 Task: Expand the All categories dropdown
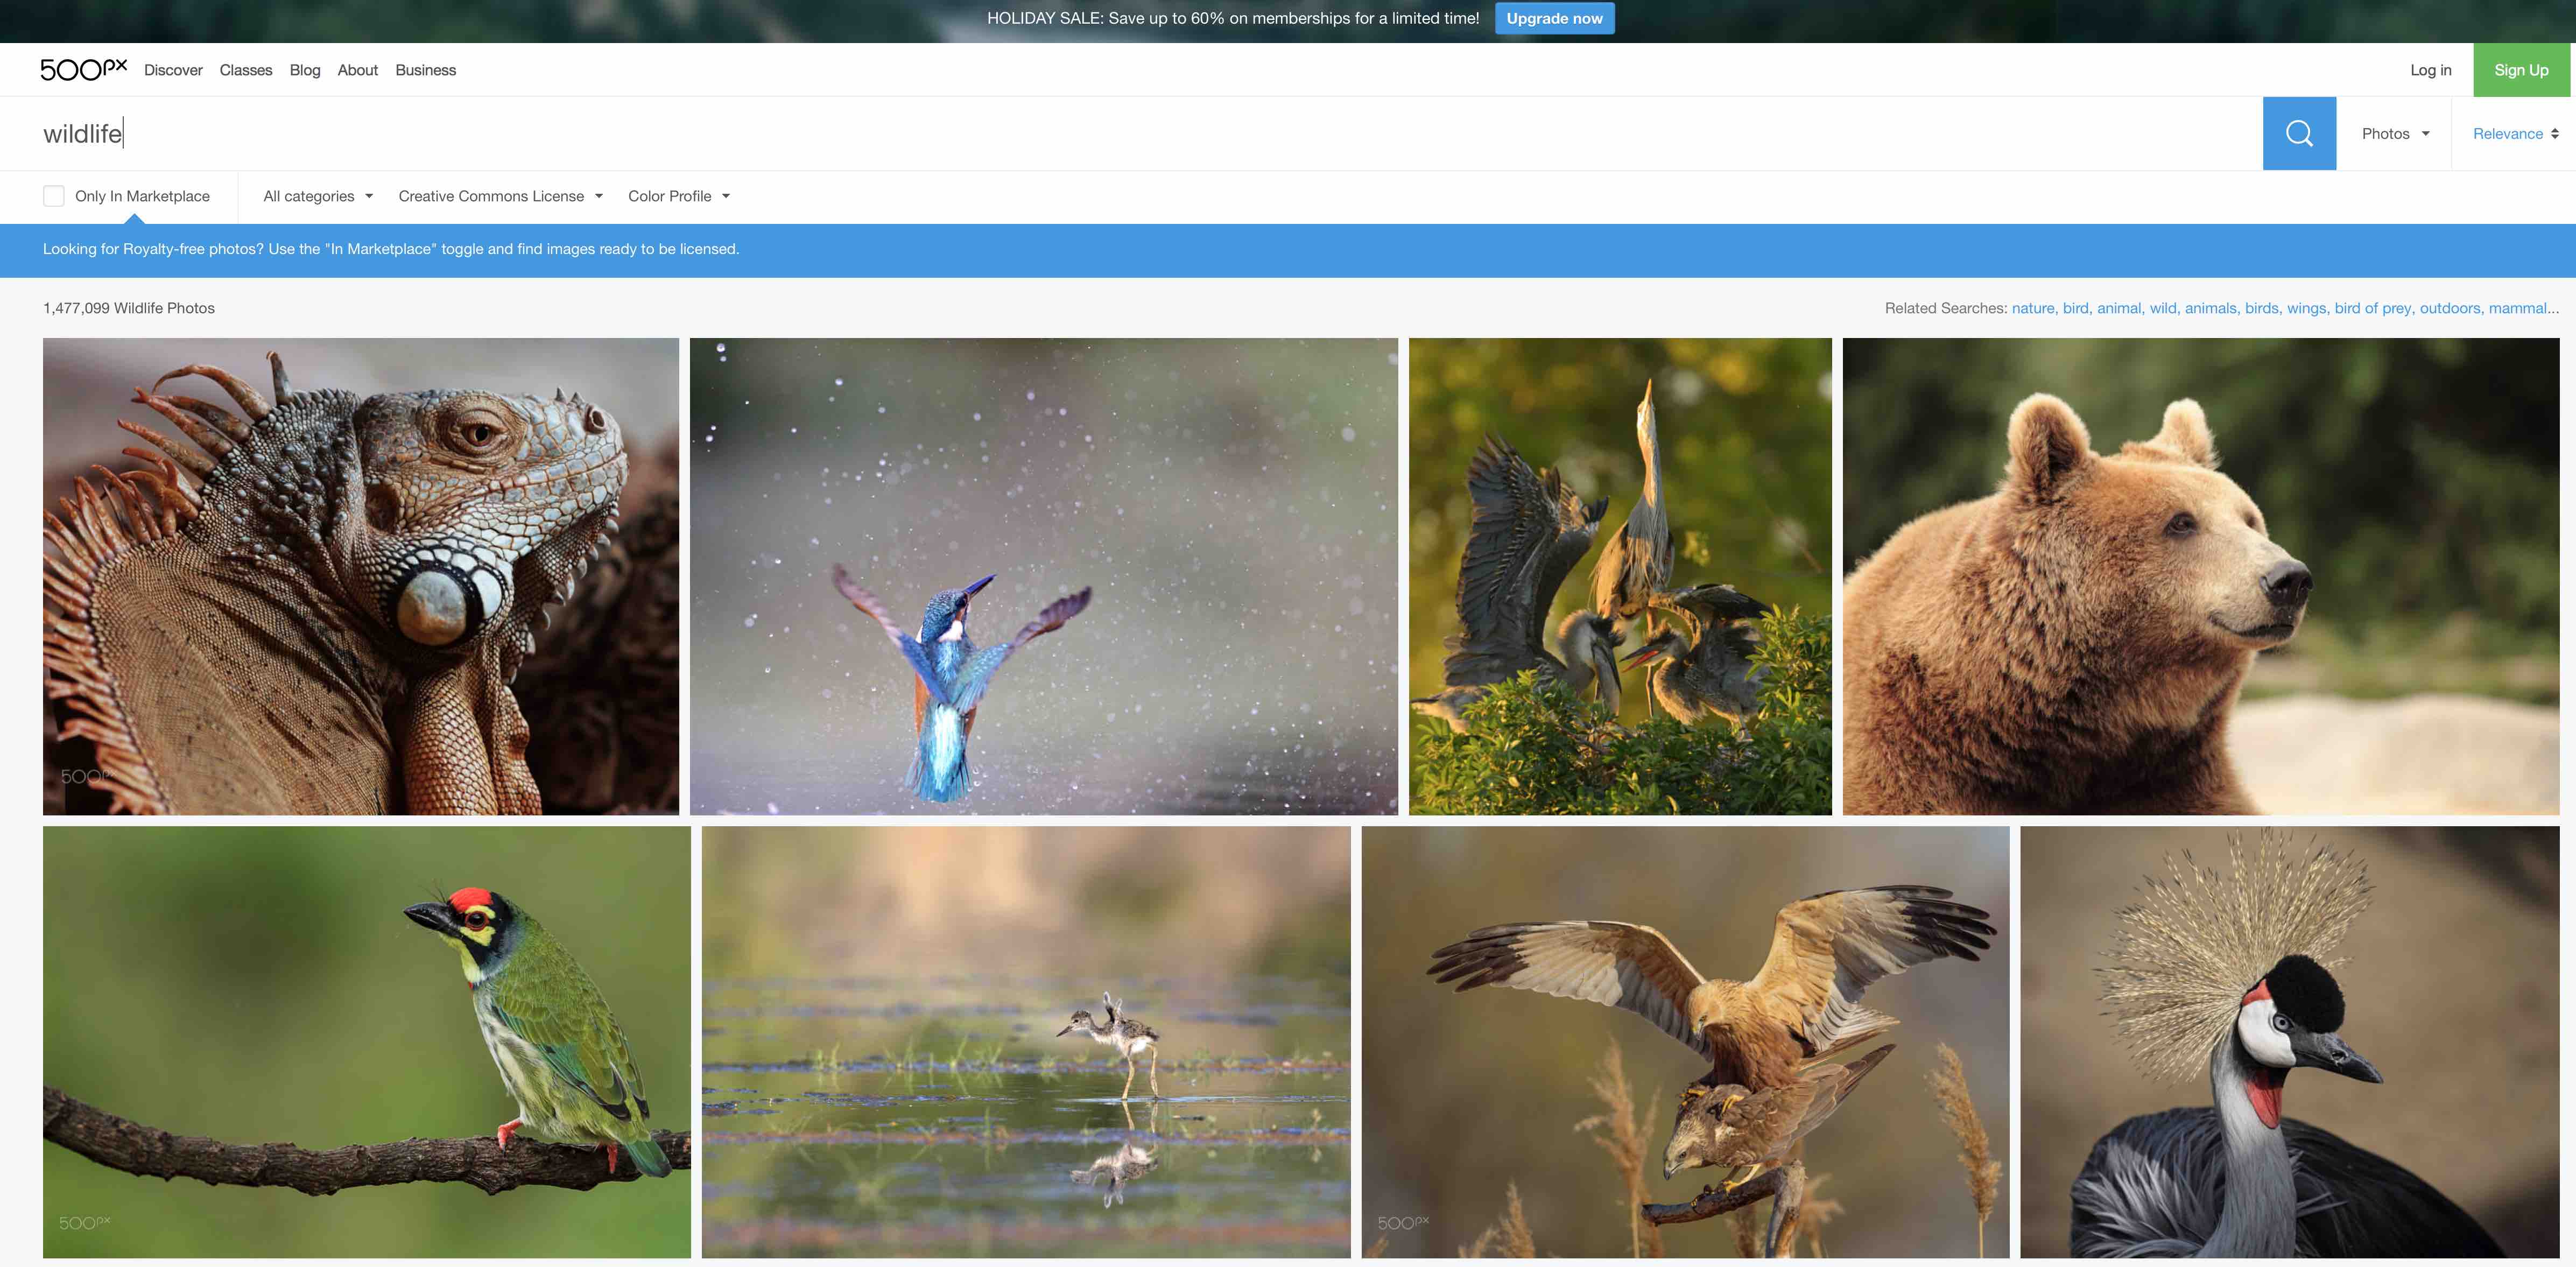point(318,196)
